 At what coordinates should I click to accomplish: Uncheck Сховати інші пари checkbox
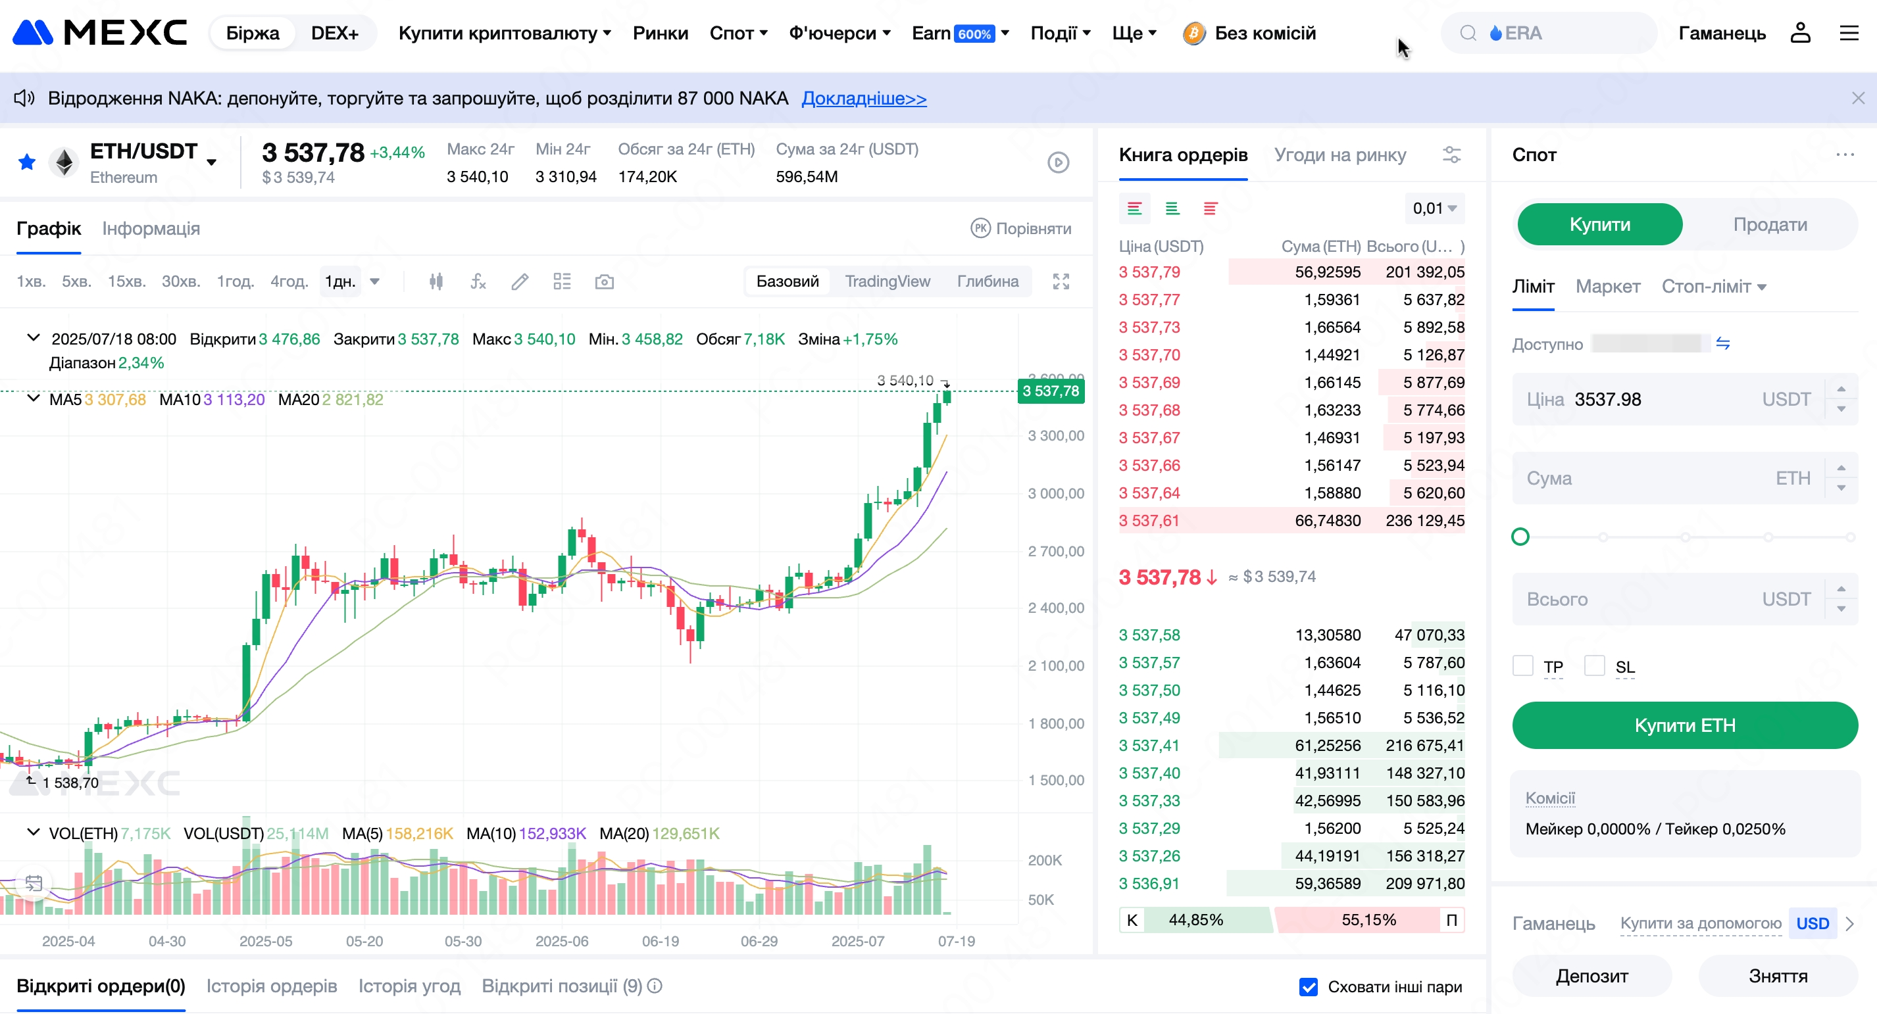[1309, 986]
